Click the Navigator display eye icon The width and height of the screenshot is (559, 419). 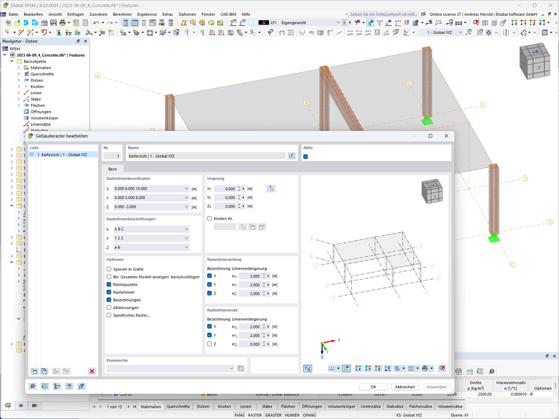coord(21,405)
